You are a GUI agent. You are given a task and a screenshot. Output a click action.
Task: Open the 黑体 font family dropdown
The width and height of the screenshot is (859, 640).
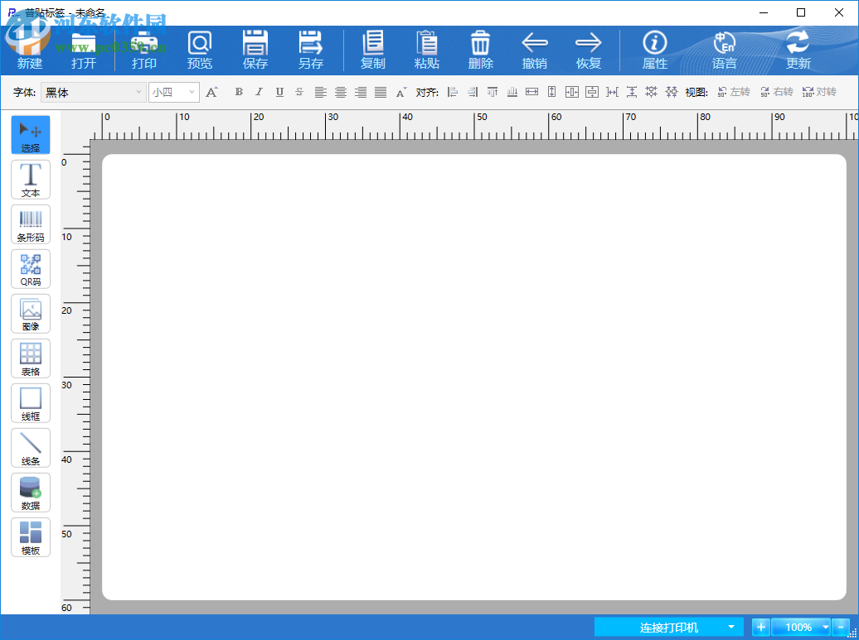pos(93,93)
